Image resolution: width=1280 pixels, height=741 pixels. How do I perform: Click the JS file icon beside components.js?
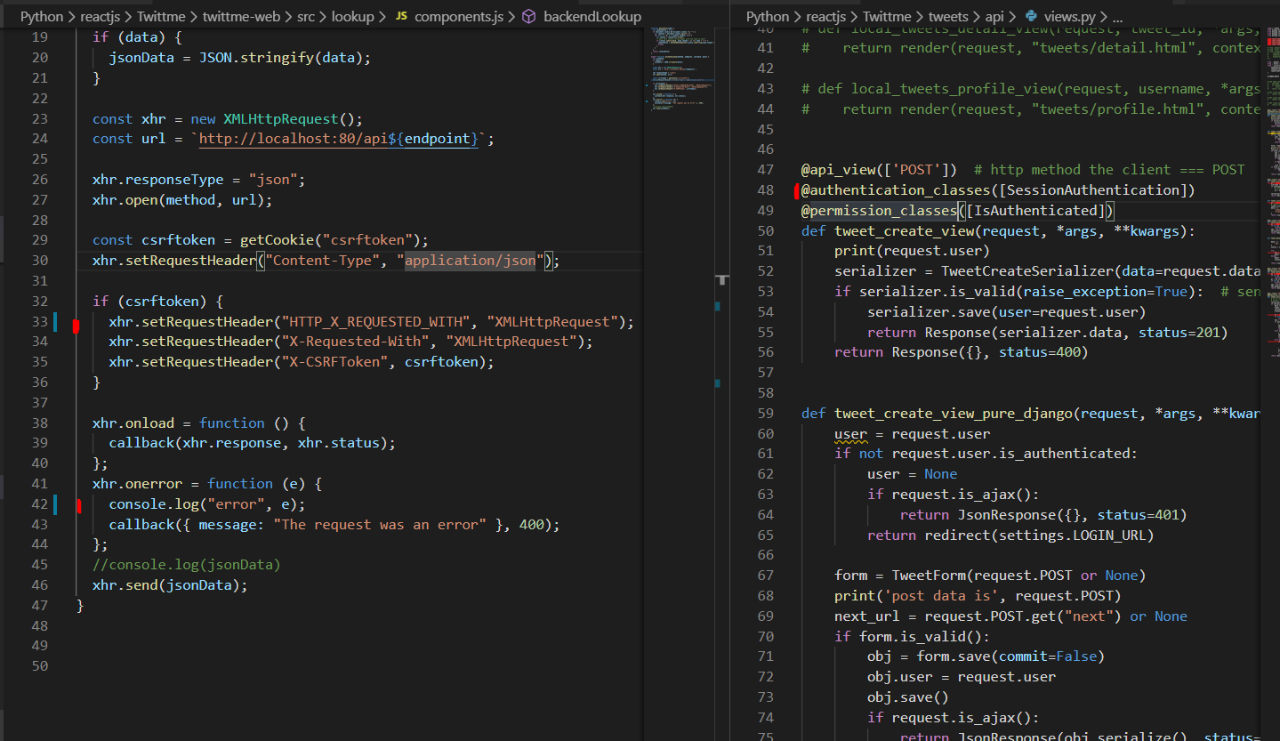[x=401, y=16]
